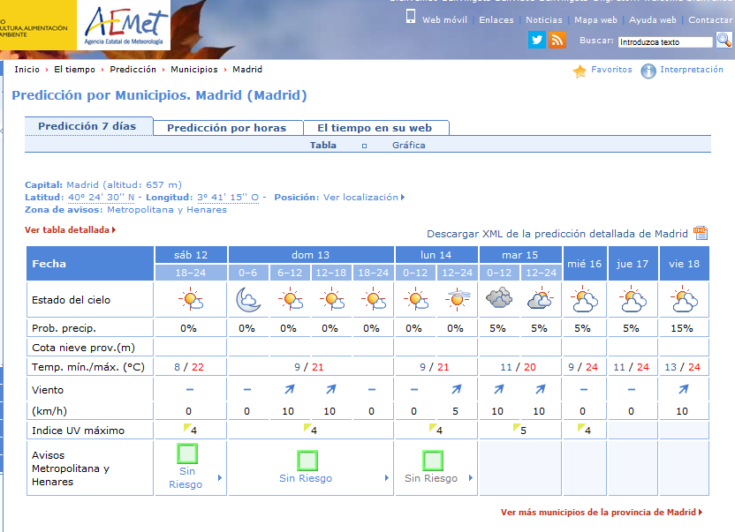Switch to Predicción 7 días tab
735x532 pixels.
(88, 126)
